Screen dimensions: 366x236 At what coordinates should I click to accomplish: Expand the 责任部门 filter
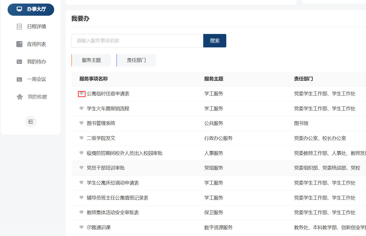(x=136, y=60)
